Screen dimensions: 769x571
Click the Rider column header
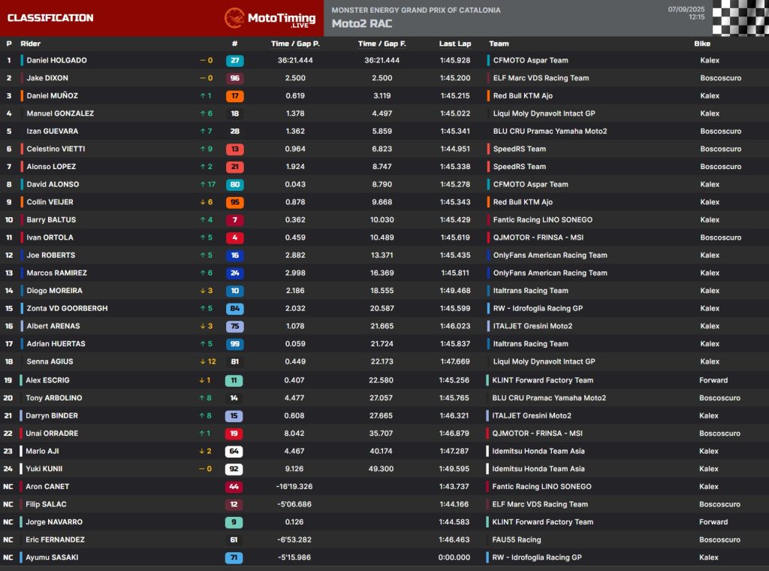click(x=30, y=44)
